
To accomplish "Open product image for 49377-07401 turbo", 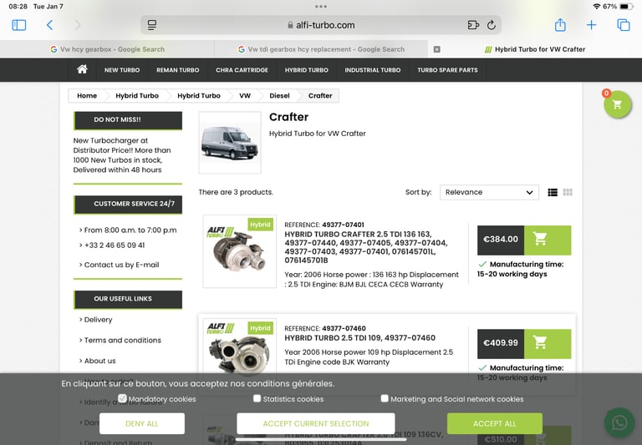I will [240, 251].
